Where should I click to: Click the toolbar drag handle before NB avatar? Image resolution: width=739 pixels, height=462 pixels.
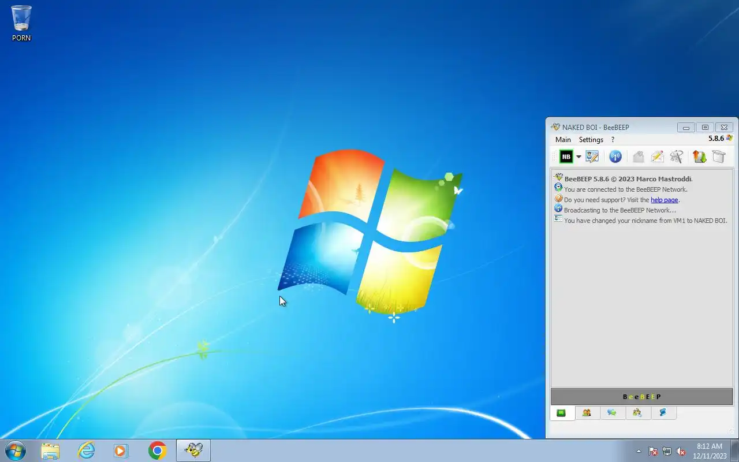tap(554, 157)
